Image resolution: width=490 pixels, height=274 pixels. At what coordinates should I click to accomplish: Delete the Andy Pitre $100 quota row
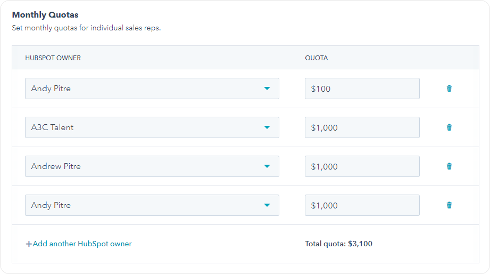click(449, 88)
